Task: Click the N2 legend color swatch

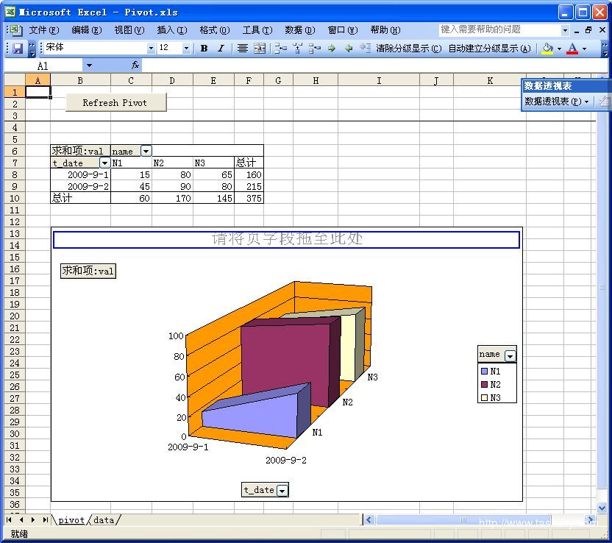Action: [484, 384]
